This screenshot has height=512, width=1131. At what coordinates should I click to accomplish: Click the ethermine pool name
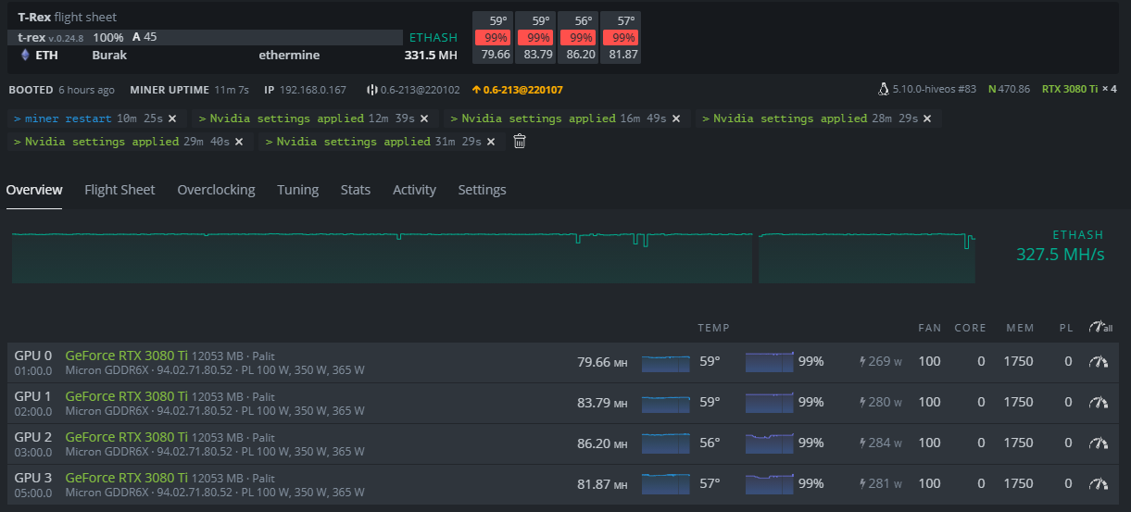(289, 56)
